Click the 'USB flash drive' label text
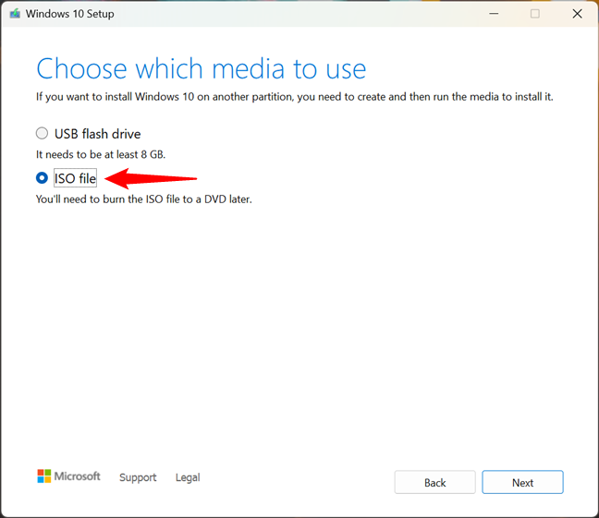 pos(97,134)
